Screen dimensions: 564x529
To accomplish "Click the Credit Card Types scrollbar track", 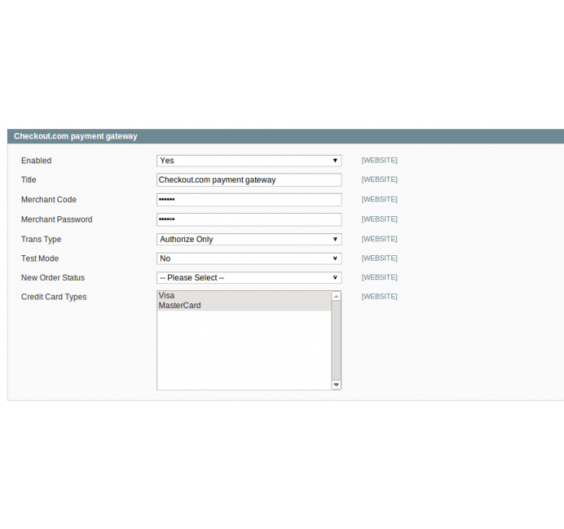I will point(336,341).
